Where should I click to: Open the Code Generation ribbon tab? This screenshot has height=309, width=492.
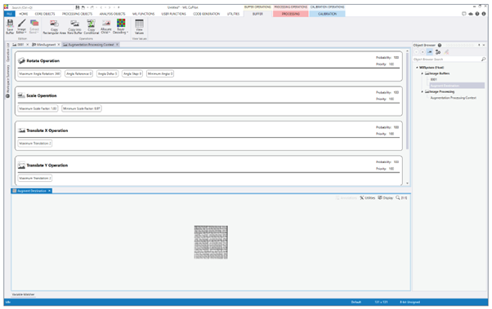tap(206, 14)
